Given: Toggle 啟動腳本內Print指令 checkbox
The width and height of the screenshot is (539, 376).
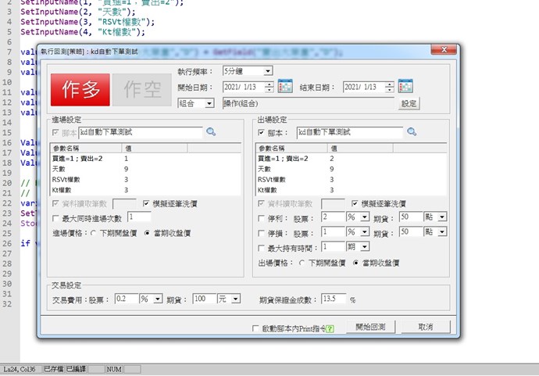Looking at the screenshot, I should point(255,328).
